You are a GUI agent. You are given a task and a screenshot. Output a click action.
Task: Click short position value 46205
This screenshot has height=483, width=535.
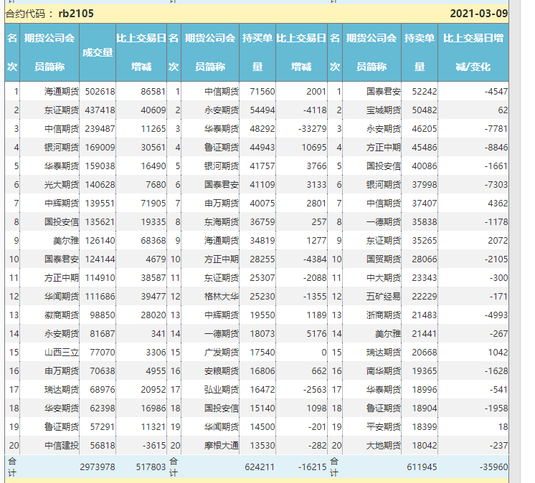[424, 129]
